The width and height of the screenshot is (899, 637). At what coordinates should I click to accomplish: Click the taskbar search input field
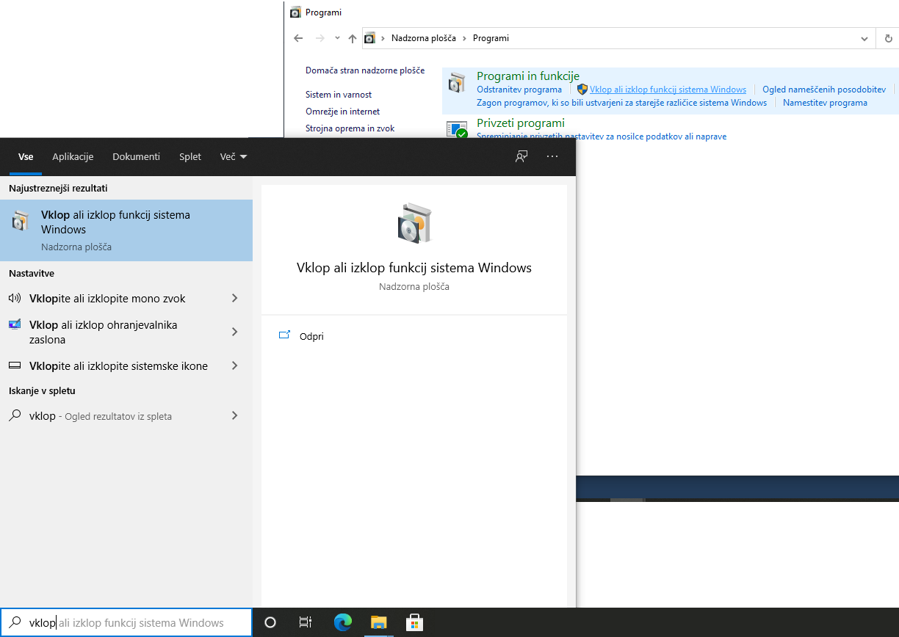126,622
